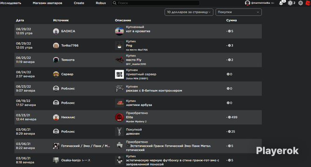Click рюкзак с 8-битным контроллером text
This screenshot has height=167, width=311.
pos(154,90)
